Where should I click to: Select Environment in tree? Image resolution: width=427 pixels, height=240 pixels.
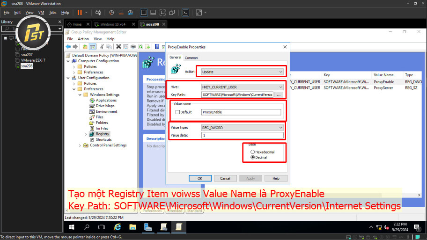[x=106, y=111]
